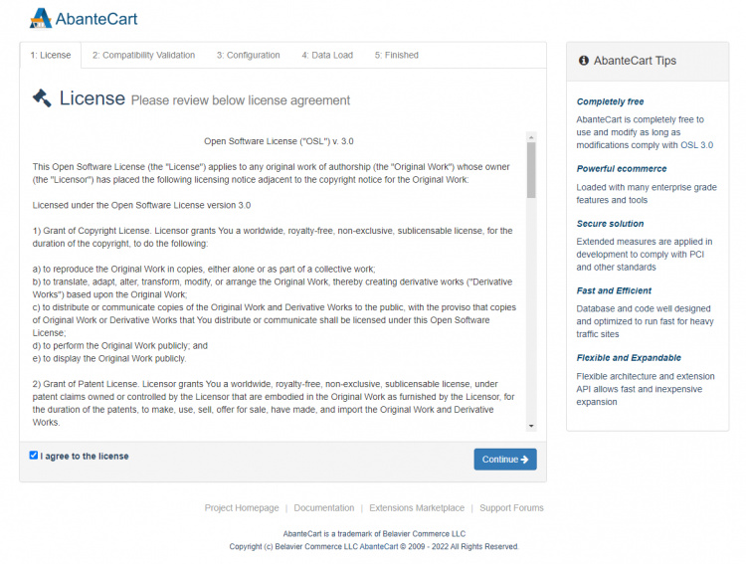The height and width of the screenshot is (564, 746).
Task: Open the '5: Finished' tab
Action: (x=396, y=56)
